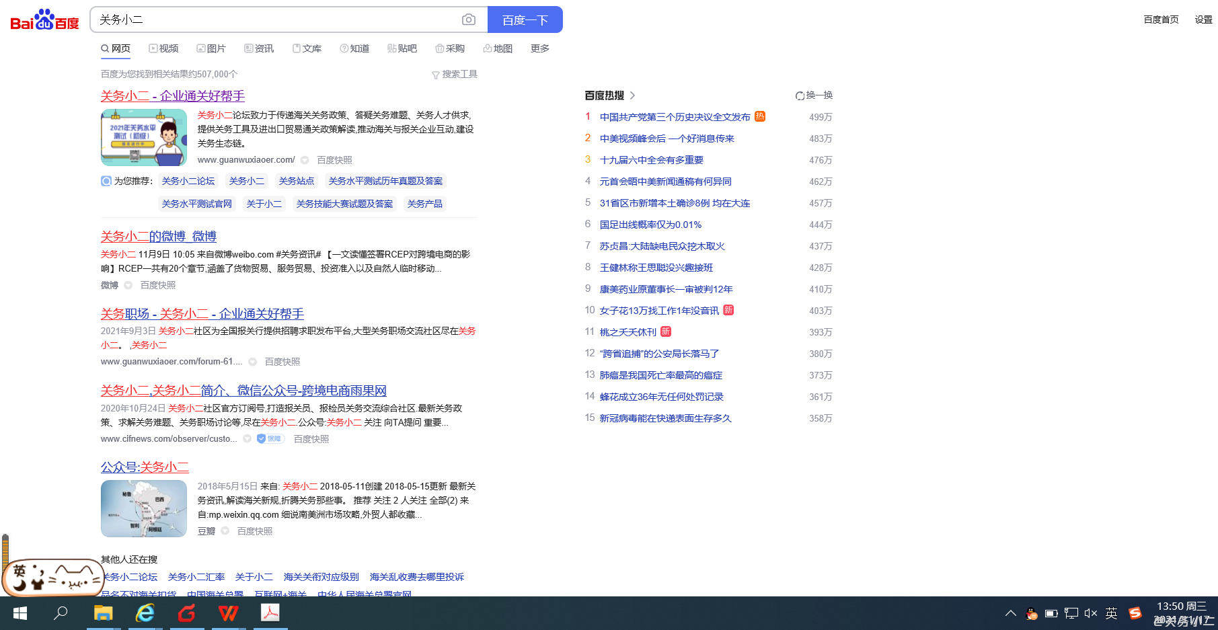Select the 贴吧 tab
The height and width of the screenshot is (630, 1218).
pos(402,48)
